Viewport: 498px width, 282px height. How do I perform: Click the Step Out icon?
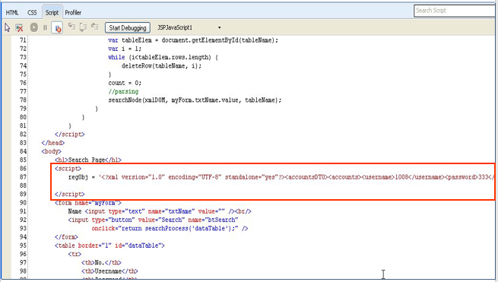(x=94, y=27)
